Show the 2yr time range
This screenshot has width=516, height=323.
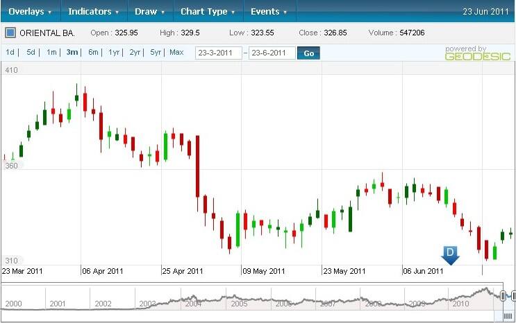[135, 53]
